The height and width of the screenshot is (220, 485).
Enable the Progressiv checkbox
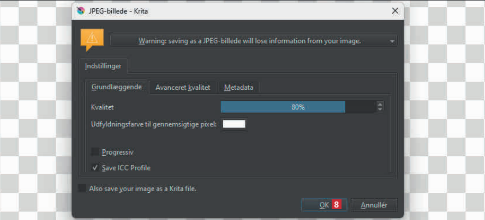pyautogui.click(x=96, y=152)
